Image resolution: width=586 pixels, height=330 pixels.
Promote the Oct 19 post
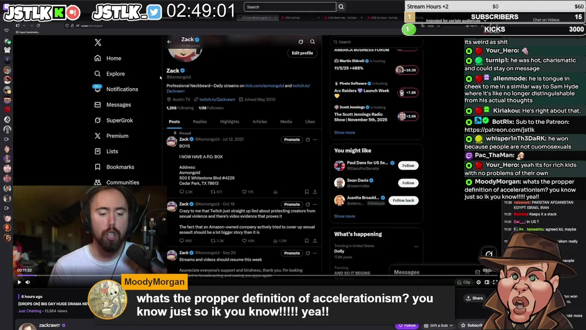[x=292, y=204]
